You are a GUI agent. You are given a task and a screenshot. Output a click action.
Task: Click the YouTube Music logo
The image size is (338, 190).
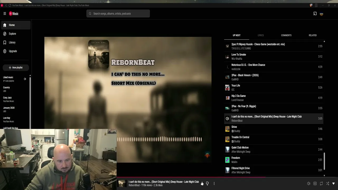[14, 13]
